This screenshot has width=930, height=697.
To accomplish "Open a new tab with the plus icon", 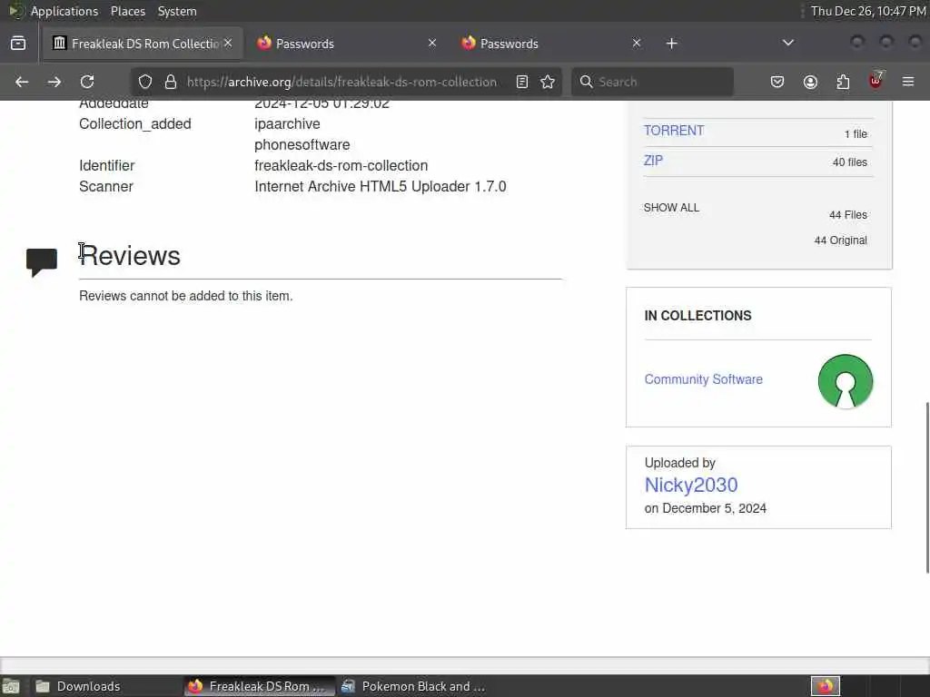I will point(671,44).
